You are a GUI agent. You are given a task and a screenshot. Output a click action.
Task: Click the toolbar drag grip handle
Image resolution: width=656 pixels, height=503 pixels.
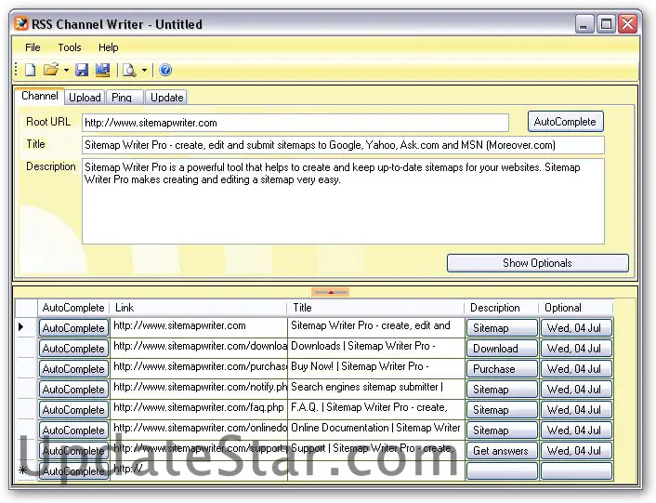(x=17, y=70)
